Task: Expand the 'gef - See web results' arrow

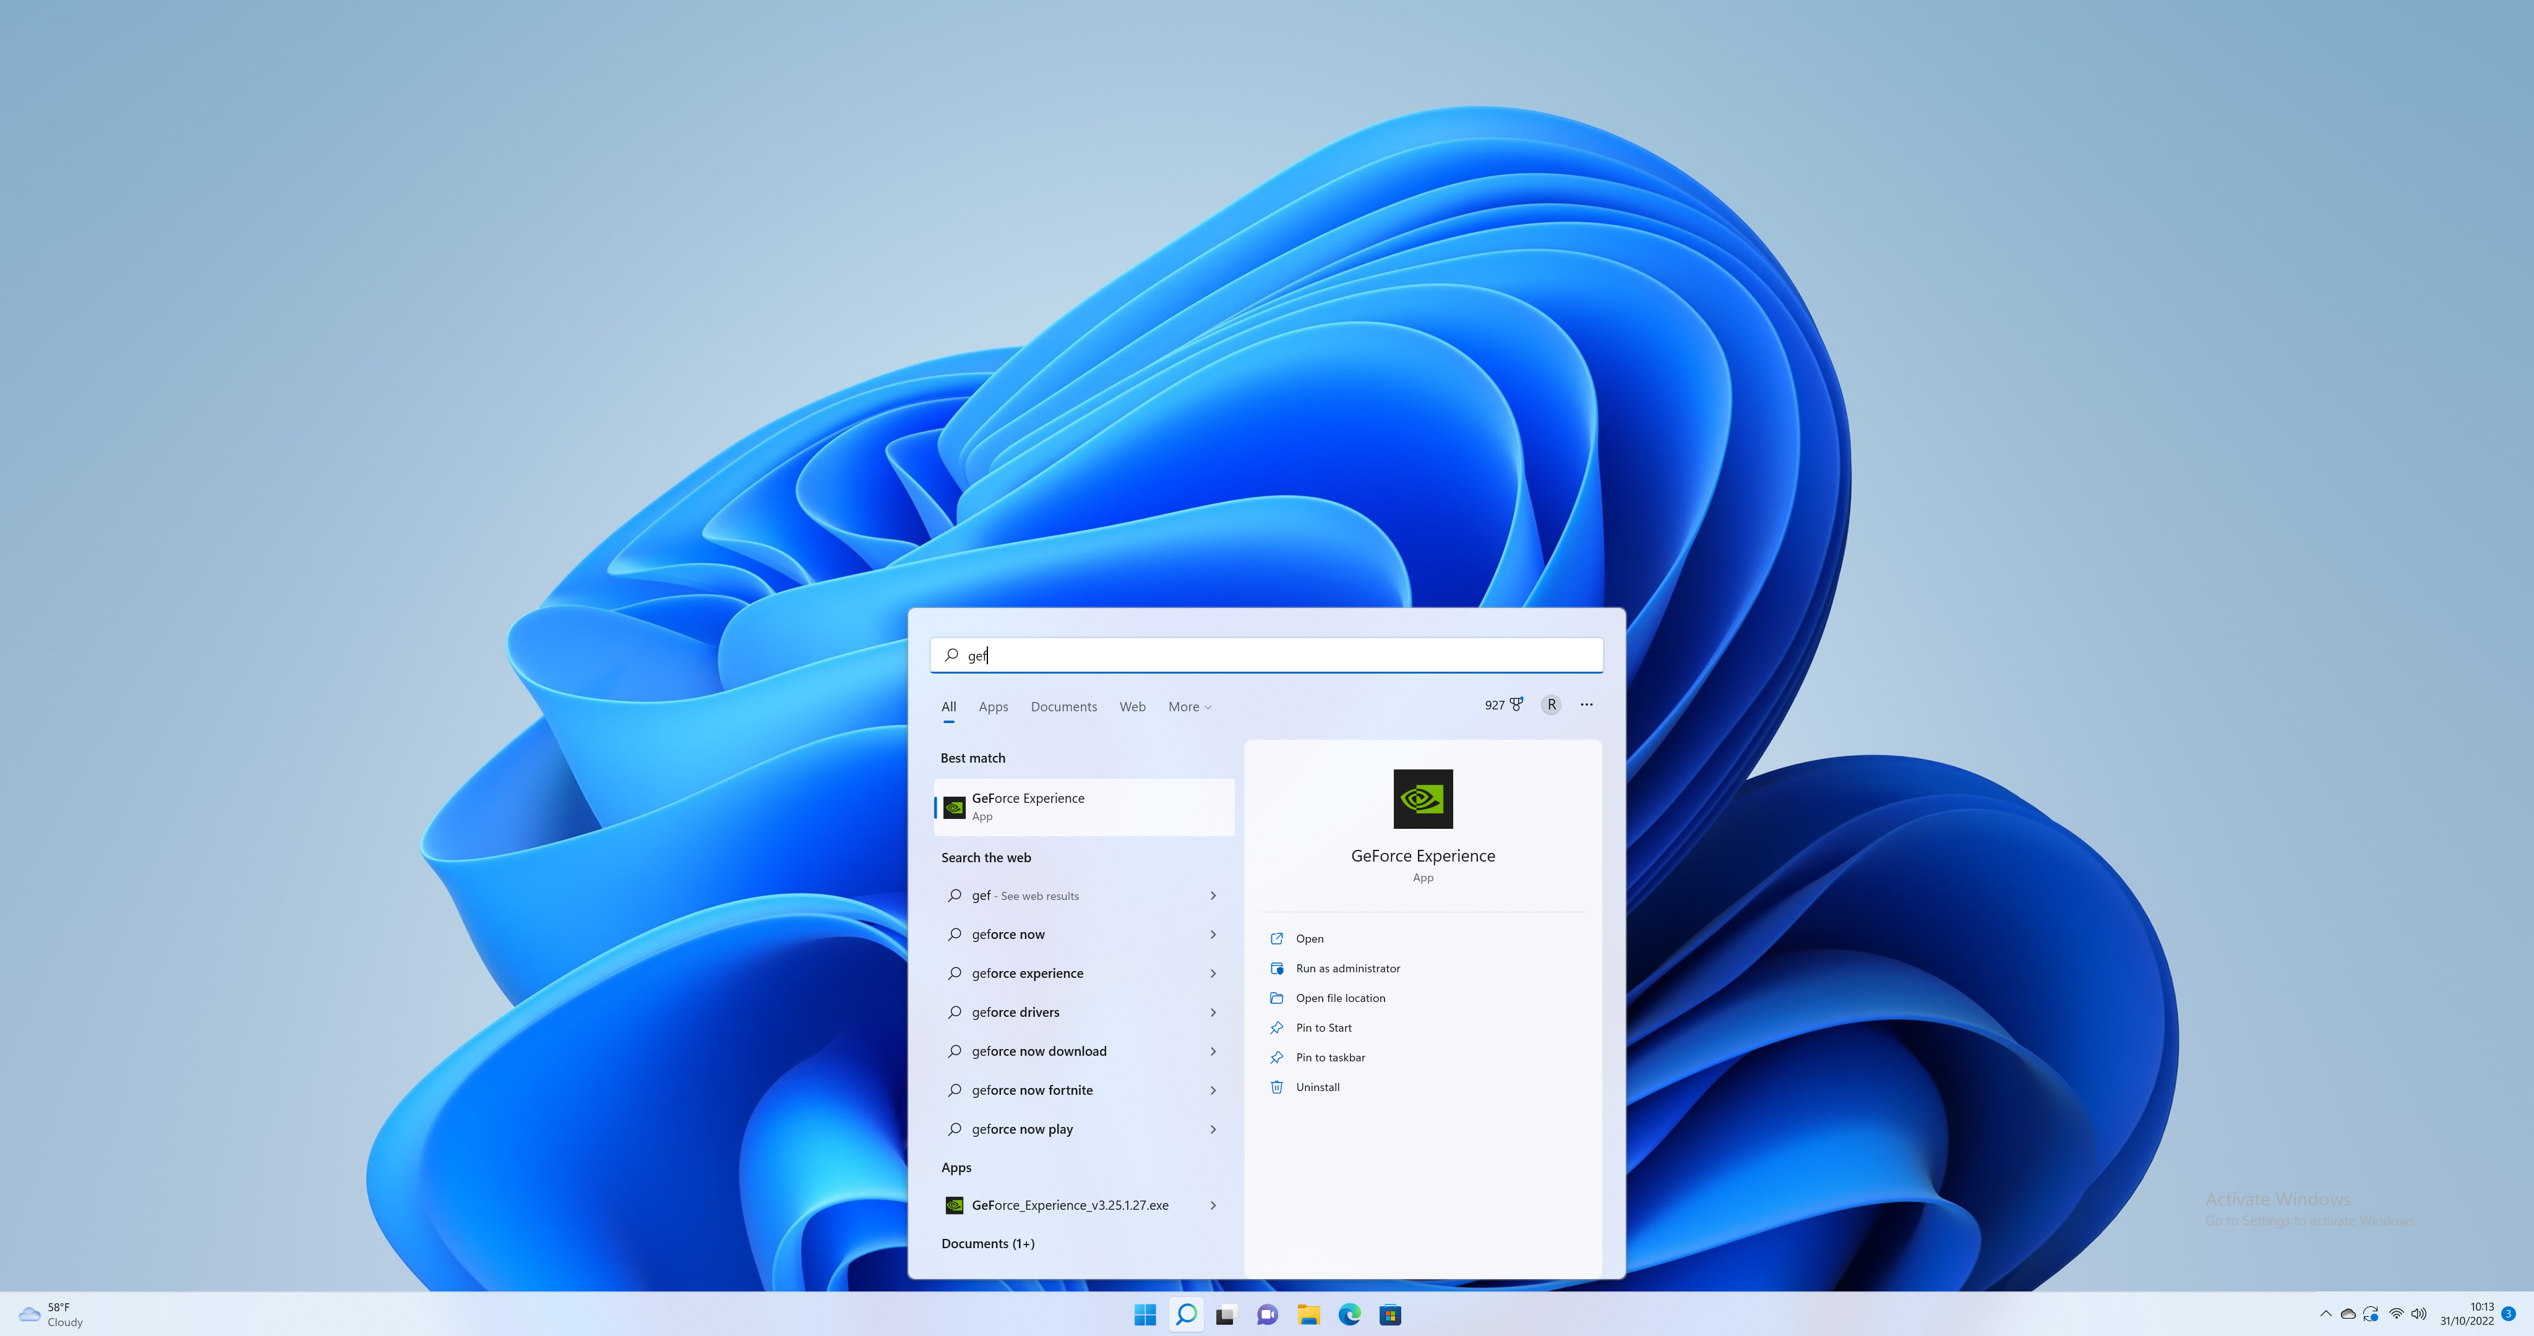Action: point(1213,895)
